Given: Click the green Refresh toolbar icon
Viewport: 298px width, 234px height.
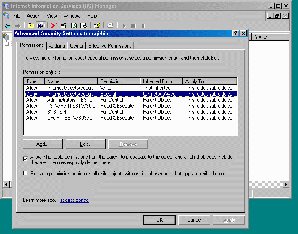Looking at the screenshot, I should click(74, 26).
